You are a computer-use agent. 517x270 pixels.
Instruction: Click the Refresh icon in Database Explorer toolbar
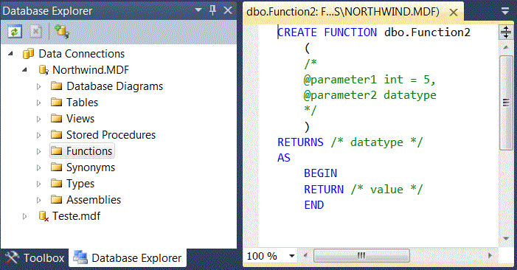point(15,32)
